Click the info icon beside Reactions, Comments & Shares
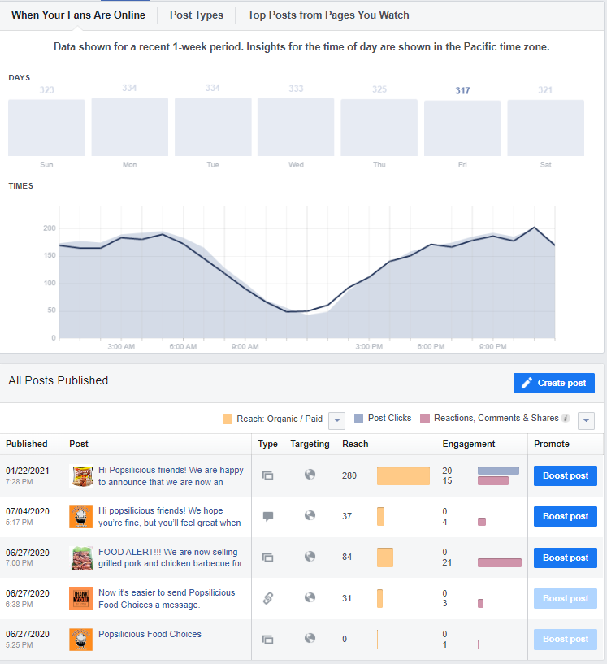Viewport: 607px width, 664px height. point(566,419)
